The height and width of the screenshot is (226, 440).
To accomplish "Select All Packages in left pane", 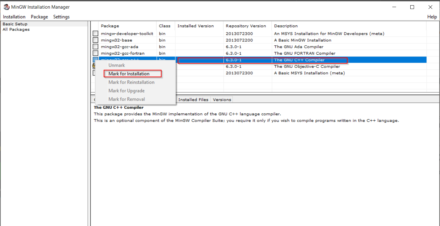I will click(x=16, y=30).
